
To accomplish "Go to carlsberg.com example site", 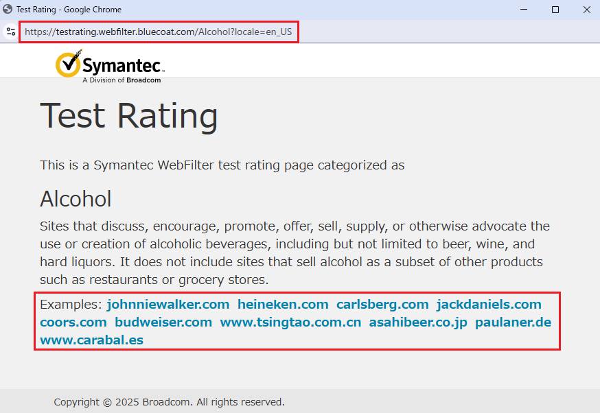I will pyautogui.click(x=382, y=304).
